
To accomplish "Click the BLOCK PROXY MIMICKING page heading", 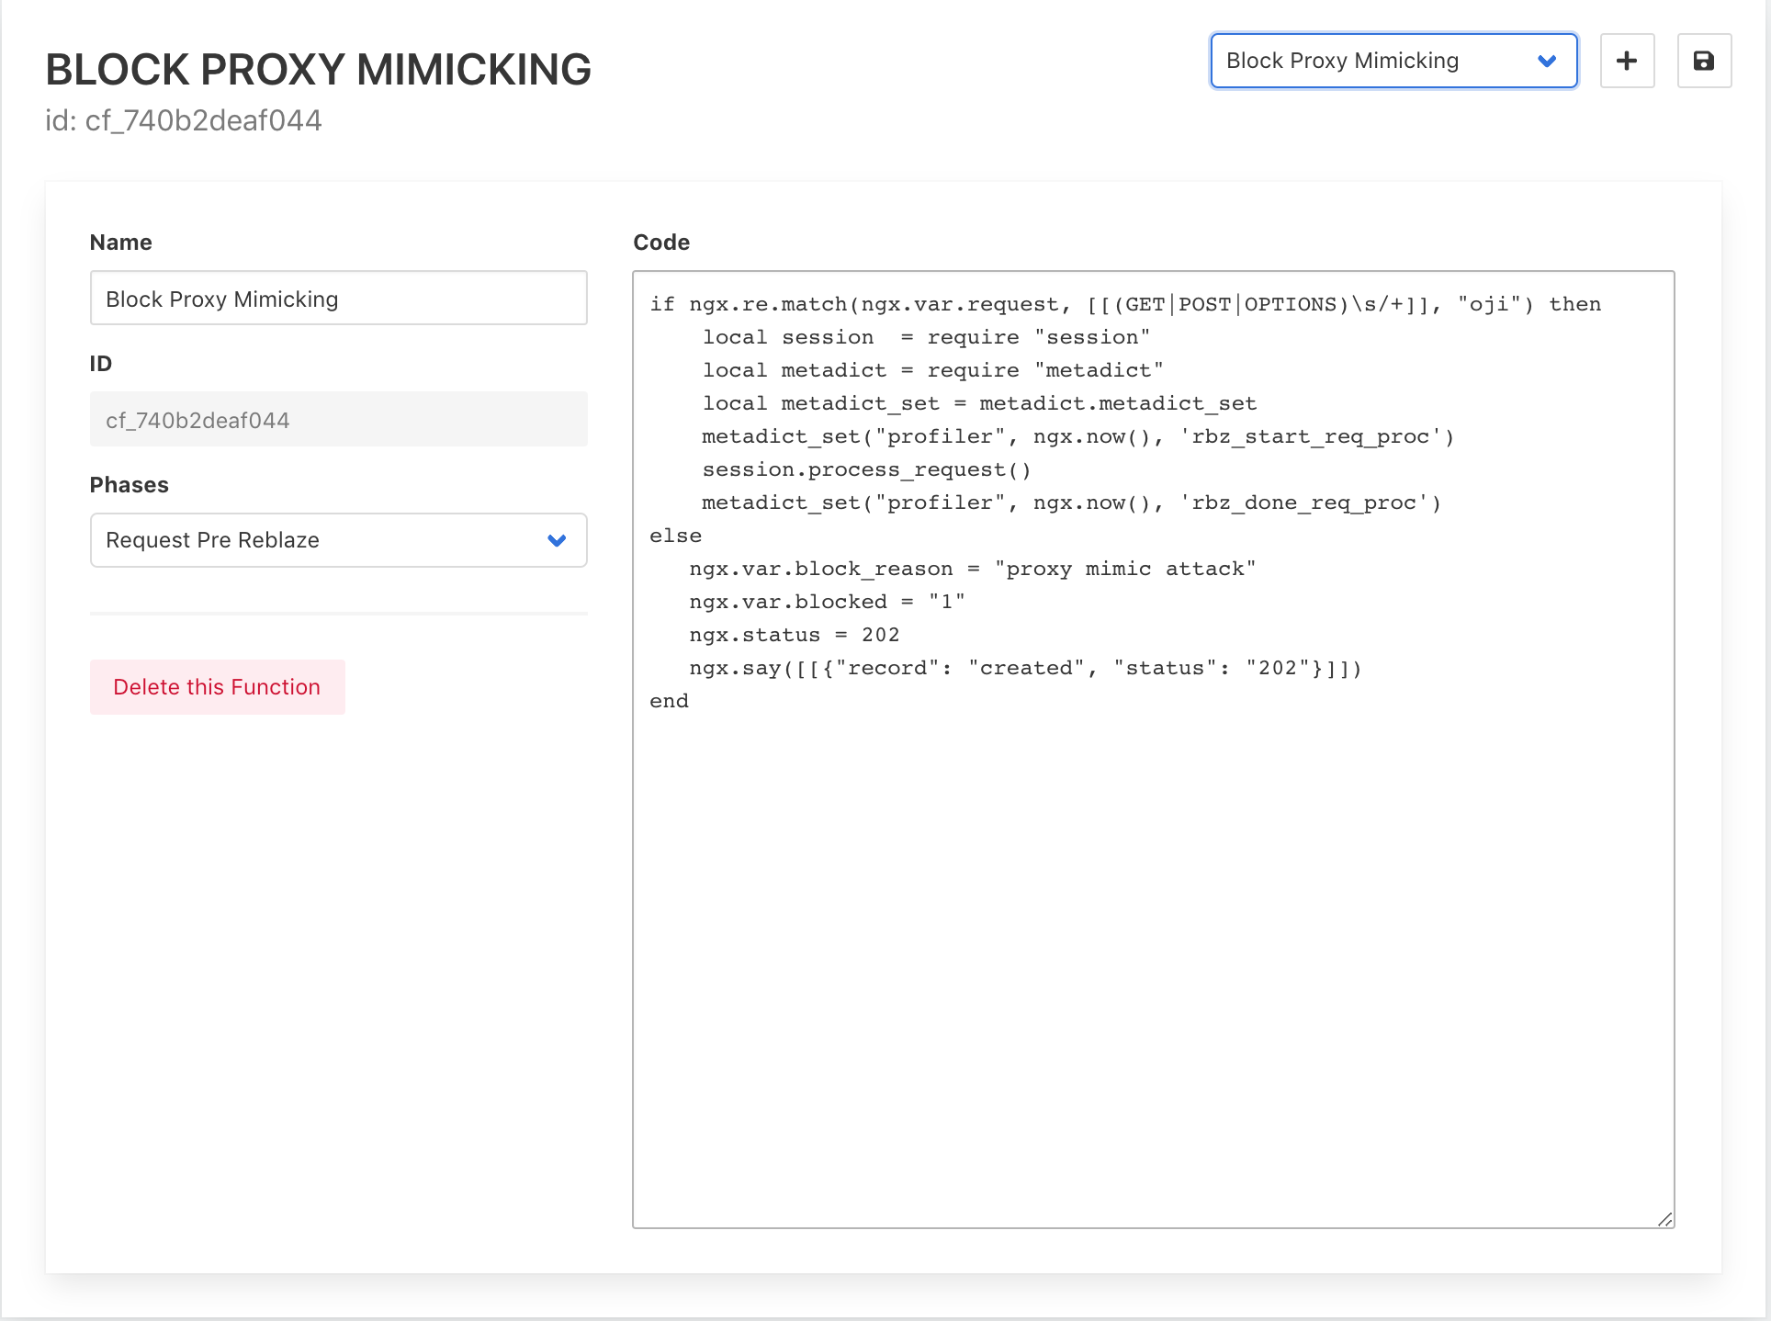I will 318,70.
